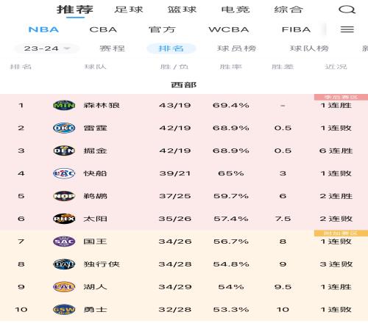The image size is (368, 323).
Task: Select the WCBA league tab
Action: (229, 29)
